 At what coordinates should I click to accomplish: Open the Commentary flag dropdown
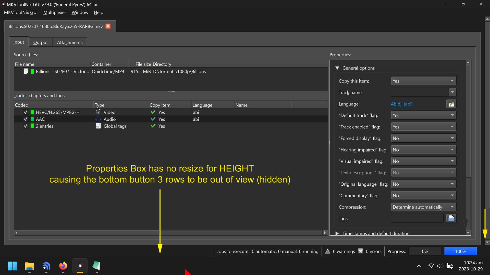[x=423, y=196]
